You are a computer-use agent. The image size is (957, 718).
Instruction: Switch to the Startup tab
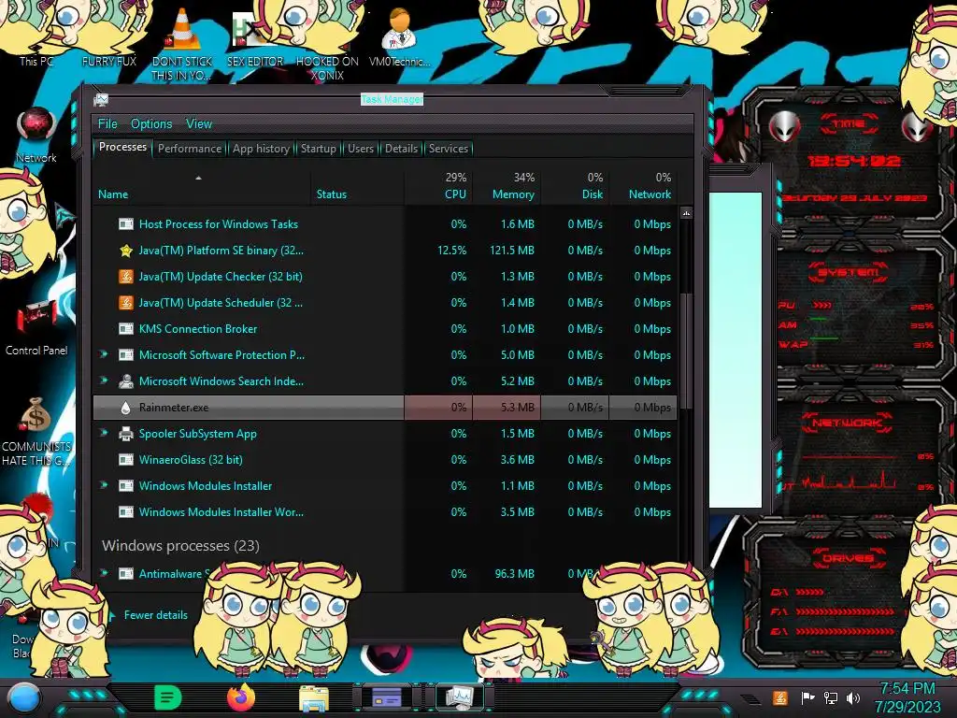tap(318, 149)
